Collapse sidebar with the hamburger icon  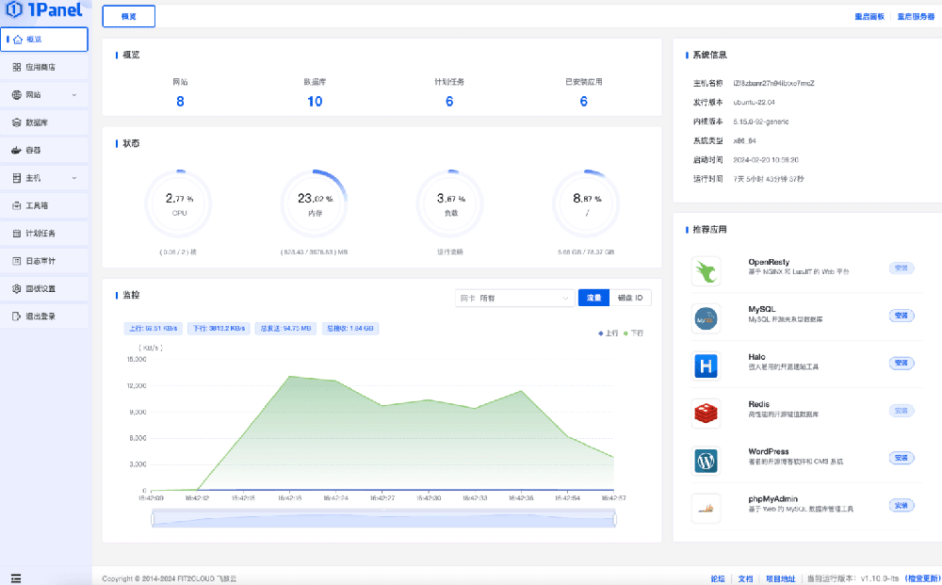[x=16, y=578]
